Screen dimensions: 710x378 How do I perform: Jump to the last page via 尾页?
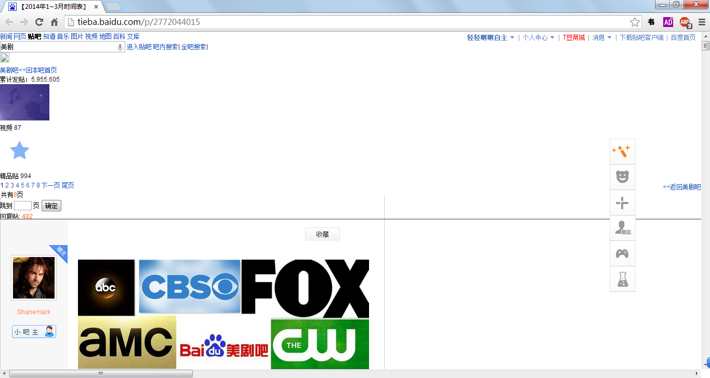68,185
